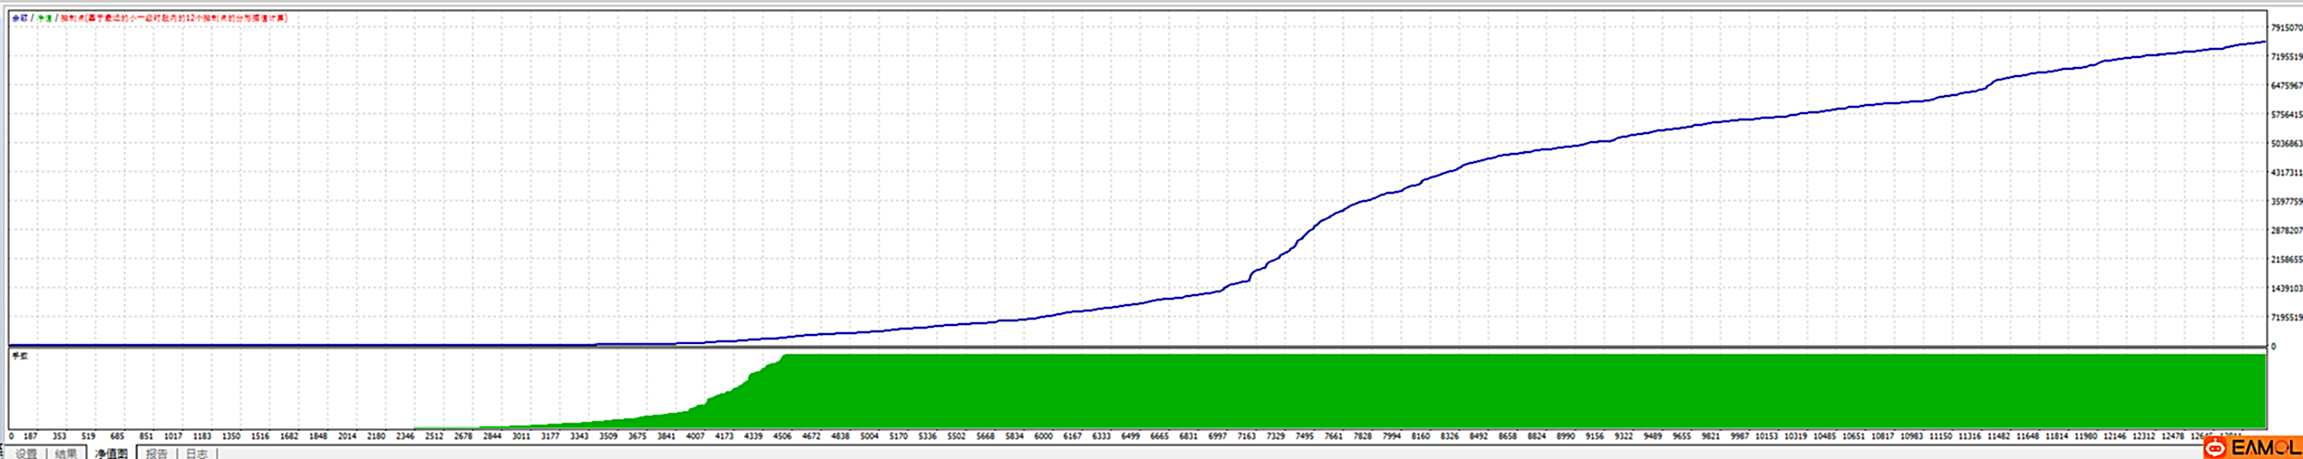Click the 7915070 value on the Y axis
Viewport: 2303px width, 459px height.
pos(2286,28)
